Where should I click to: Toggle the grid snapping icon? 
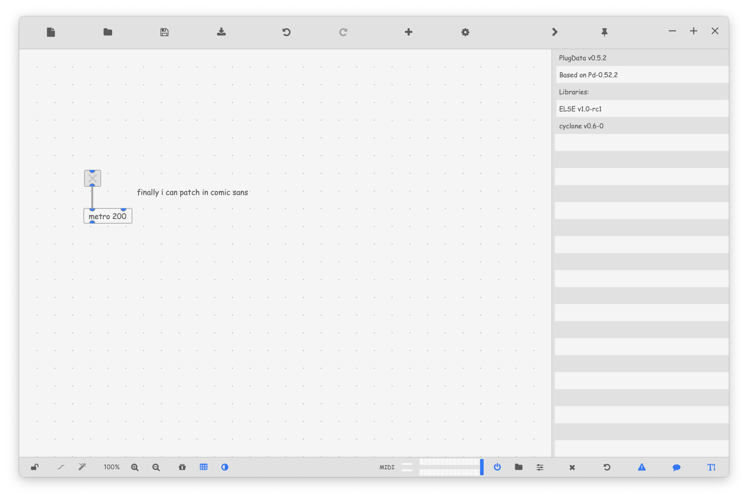click(x=203, y=467)
